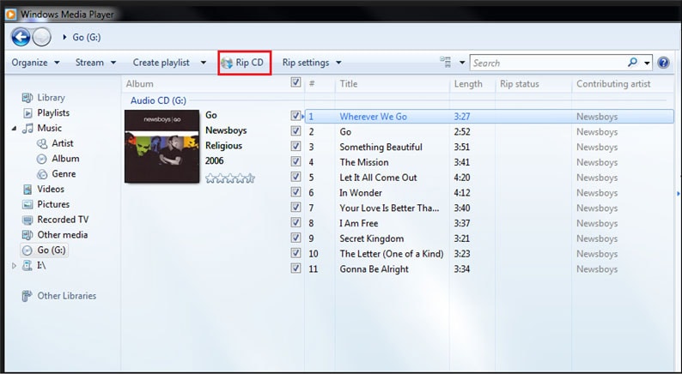Screen dimensions: 682x374
Task: Open the Stream menu
Action: 95,63
